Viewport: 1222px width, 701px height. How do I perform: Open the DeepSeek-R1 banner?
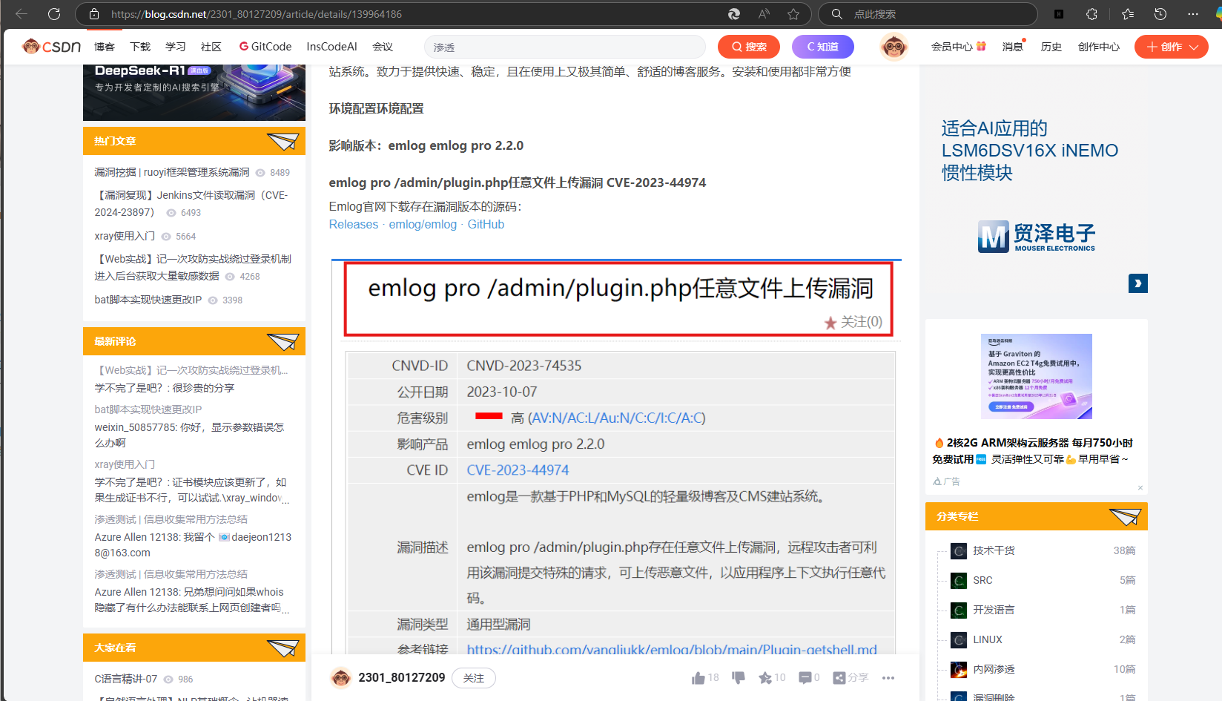194,93
